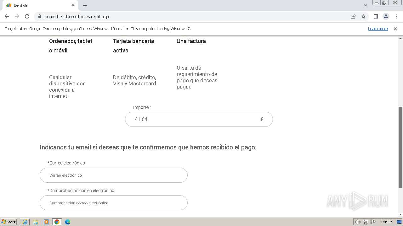The width and height of the screenshot is (403, 226).
Task: Expand the tab search dropdown
Action: point(366,5)
